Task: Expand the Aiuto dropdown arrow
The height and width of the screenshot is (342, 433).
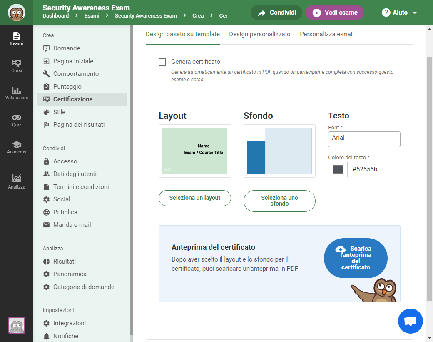Action: click(415, 13)
